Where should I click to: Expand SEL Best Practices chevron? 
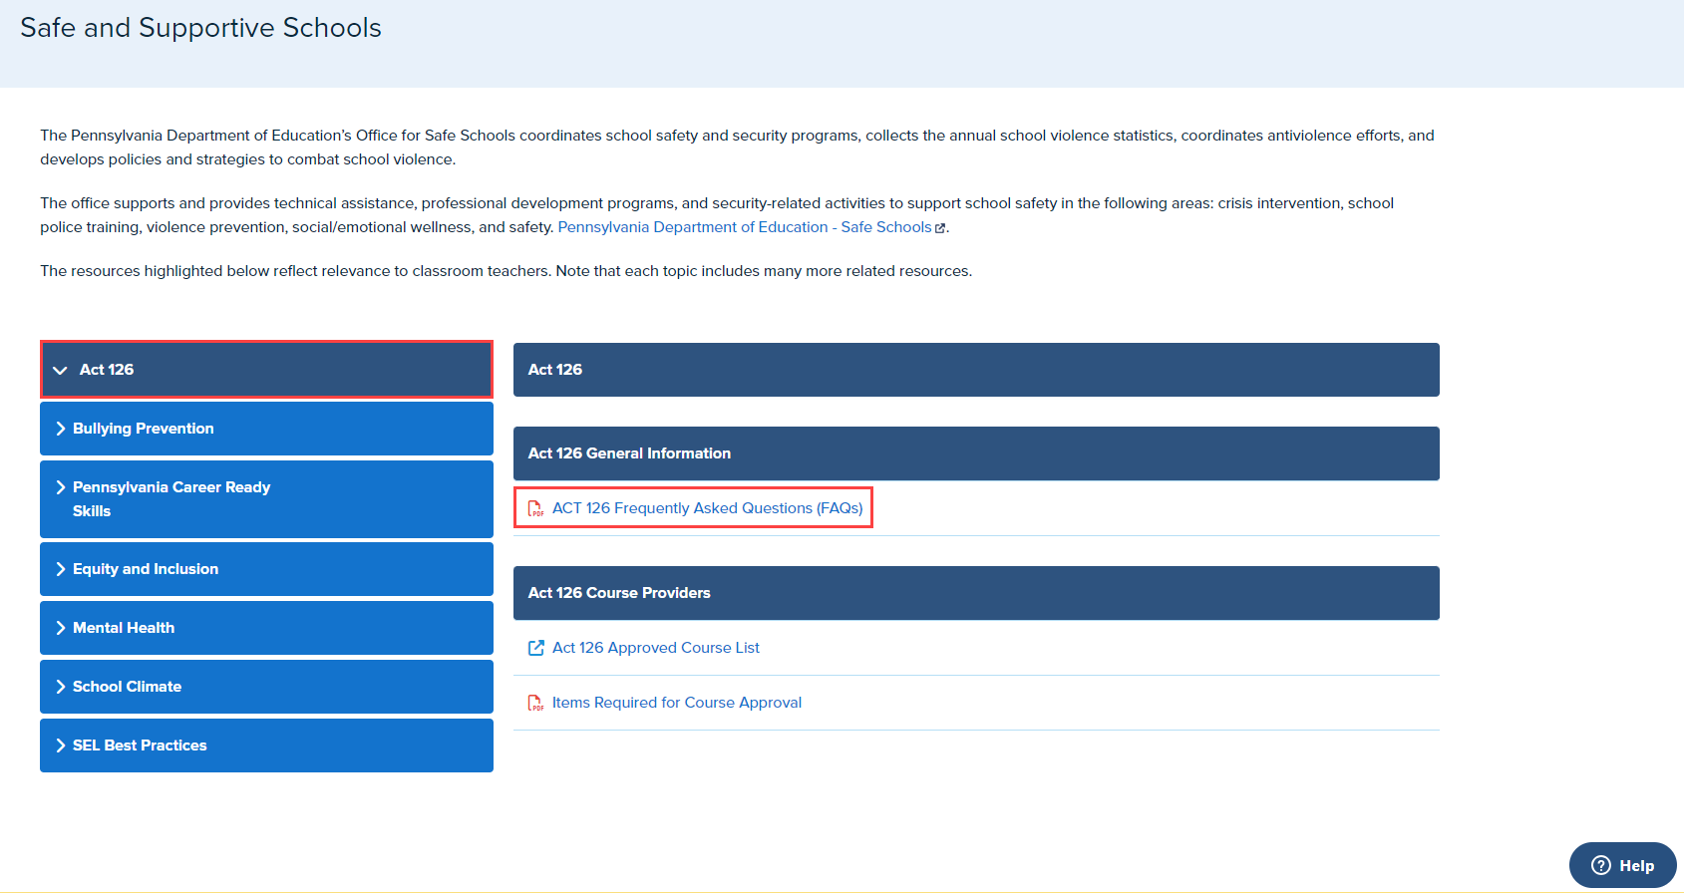pyautogui.click(x=61, y=745)
